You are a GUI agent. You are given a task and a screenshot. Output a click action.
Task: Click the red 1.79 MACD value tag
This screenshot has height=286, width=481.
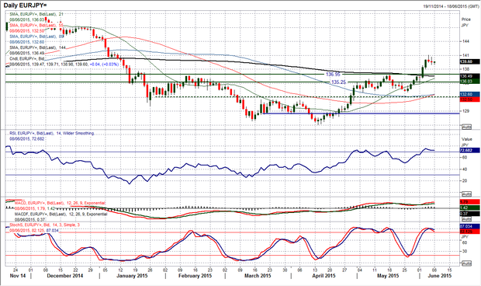[469, 202]
